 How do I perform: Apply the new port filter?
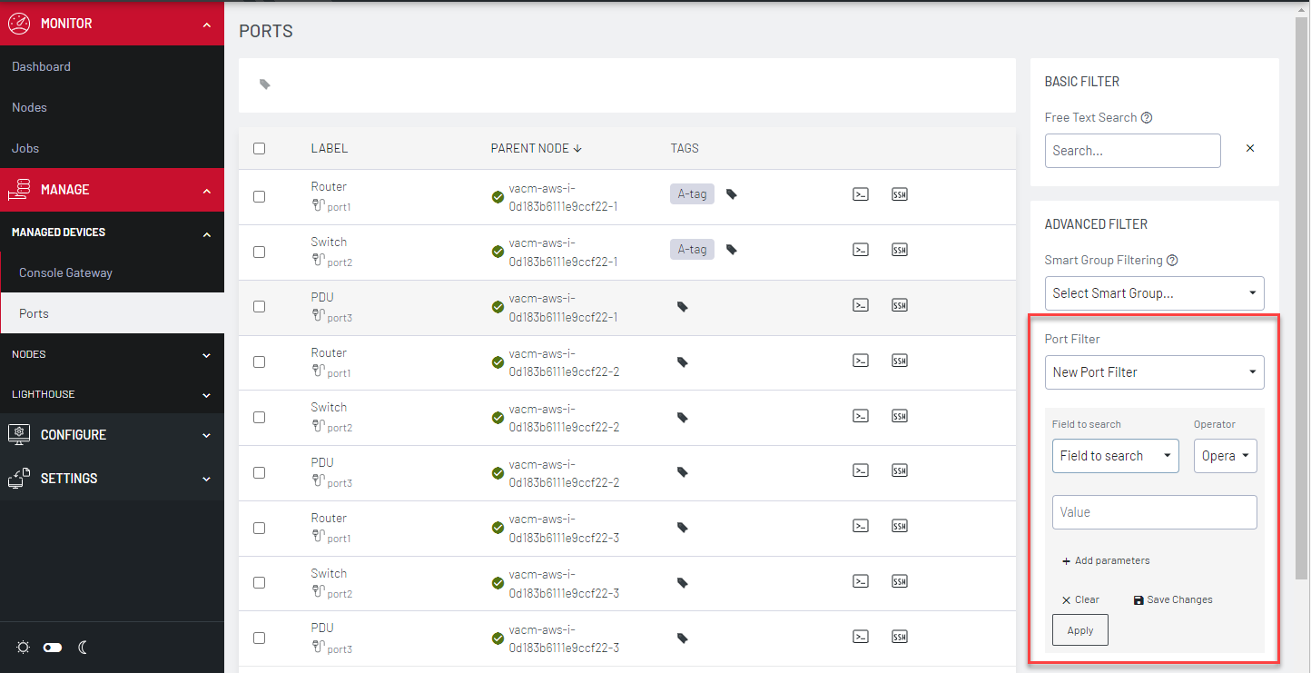click(x=1079, y=629)
